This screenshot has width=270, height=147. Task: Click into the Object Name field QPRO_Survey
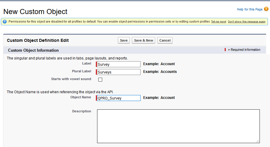pyautogui.click(x=119, y=98)
